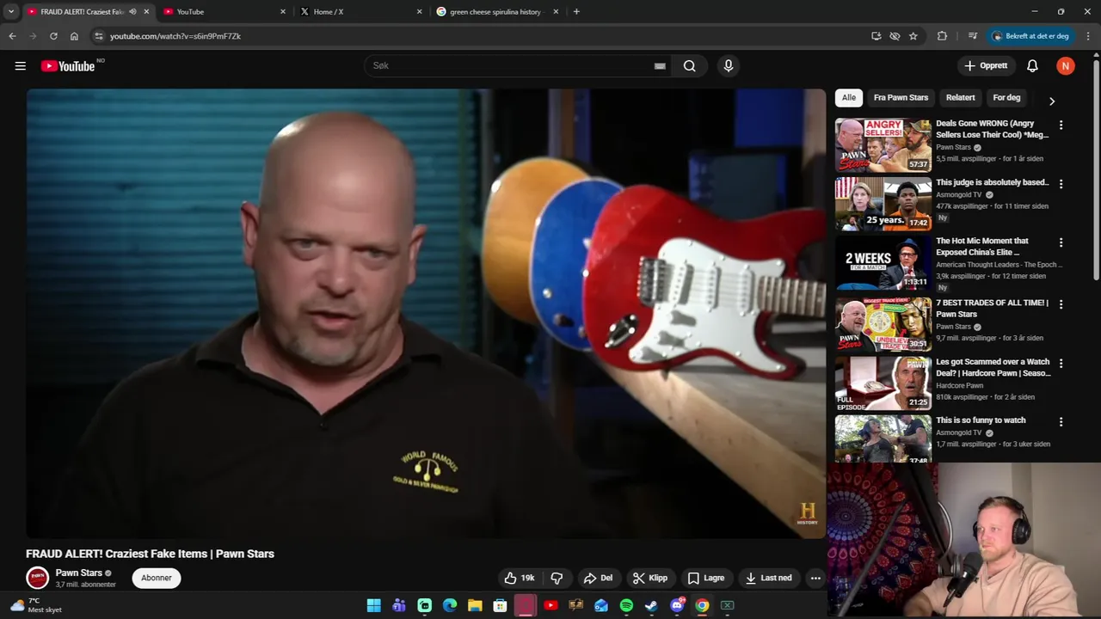Select the Relatert filter chip

click(960, 98)
